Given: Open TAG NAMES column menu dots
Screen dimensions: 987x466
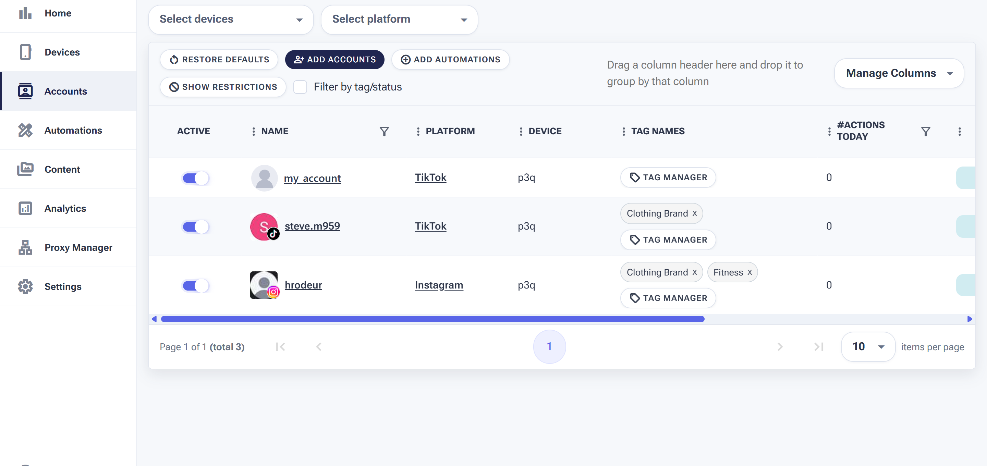Looking at the screenshot, I should click(x=623, y=132).
